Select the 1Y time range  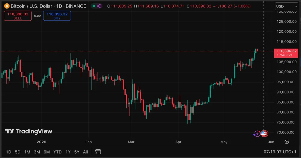68,152
